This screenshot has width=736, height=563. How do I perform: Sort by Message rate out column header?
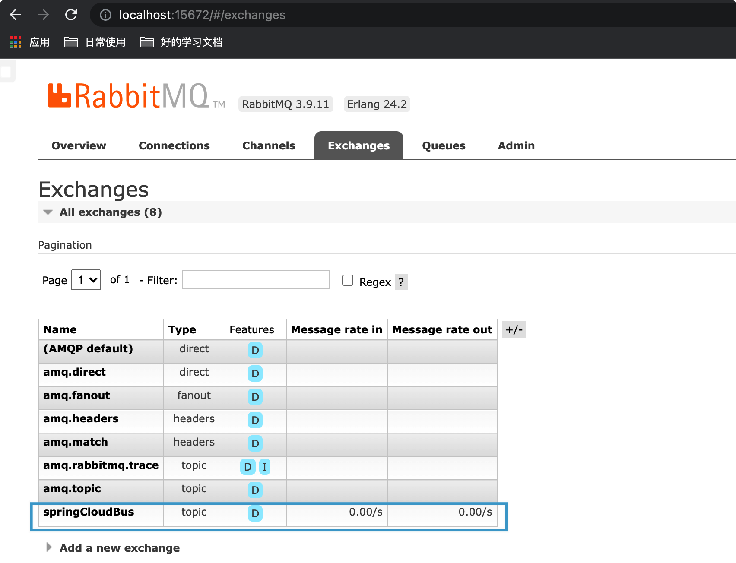[x=442, y=330]
